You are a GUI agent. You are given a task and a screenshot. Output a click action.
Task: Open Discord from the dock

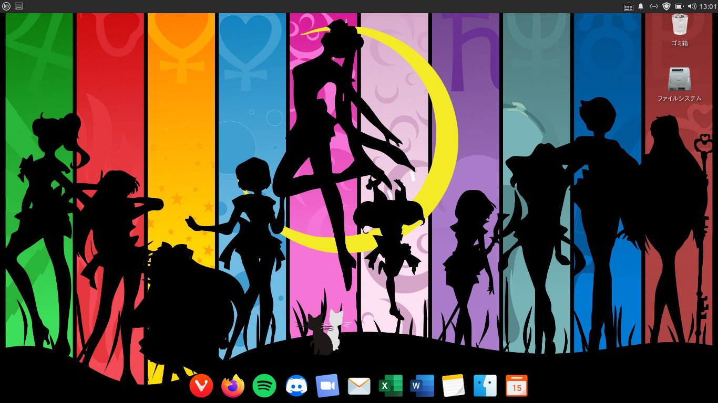(x=296, y=386)
